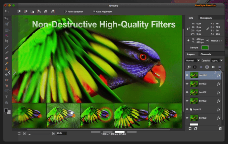Open fx effects for the bord02 layer below Layer 3

tap(219, 118)
